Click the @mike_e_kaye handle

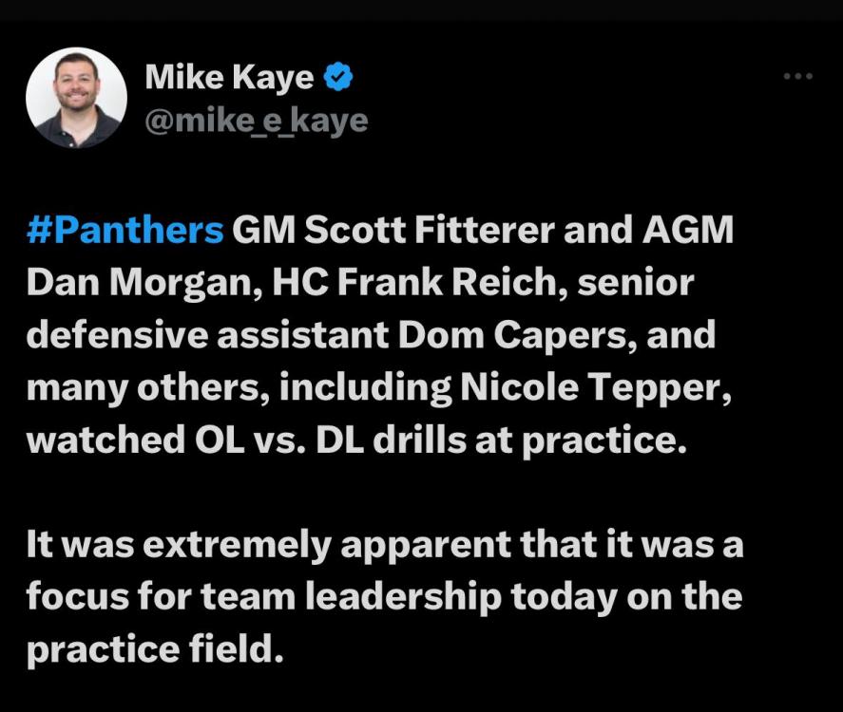[256, 121]
